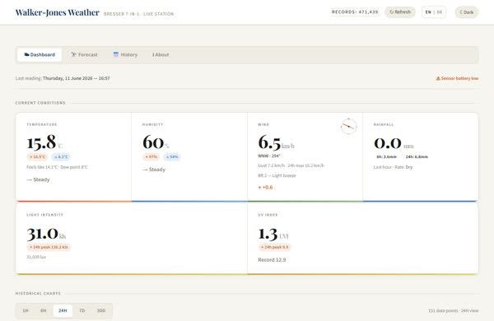Click the light intensity value 31.0
This screenshot has height=321, width=494.
43,234
